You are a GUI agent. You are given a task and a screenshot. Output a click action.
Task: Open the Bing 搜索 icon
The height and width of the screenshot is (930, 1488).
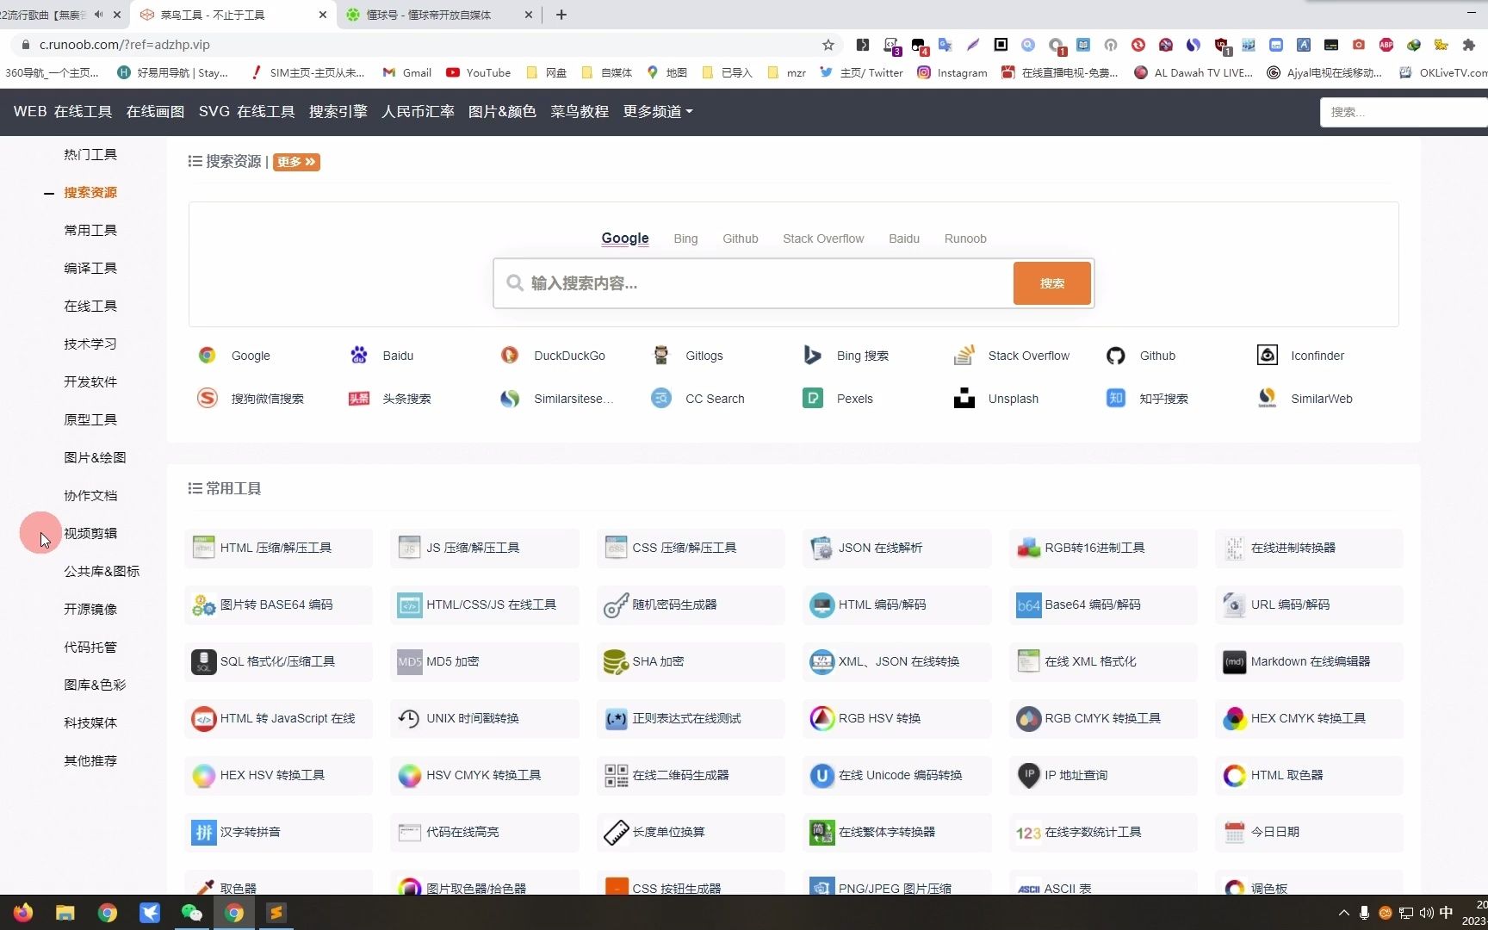tap(812, 355)
